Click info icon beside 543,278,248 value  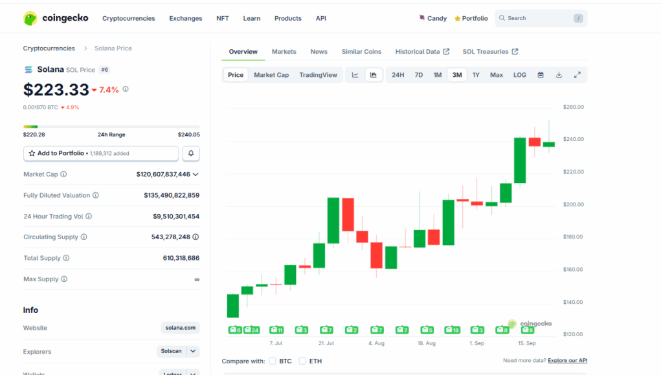(196, 237)
